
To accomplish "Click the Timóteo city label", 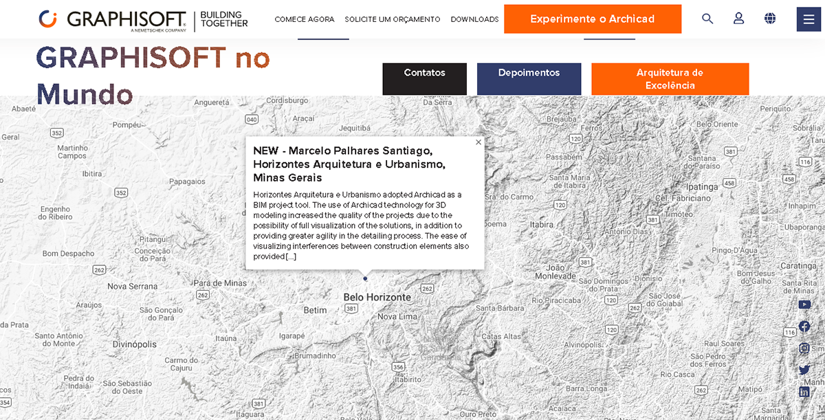I will (679, 214).
